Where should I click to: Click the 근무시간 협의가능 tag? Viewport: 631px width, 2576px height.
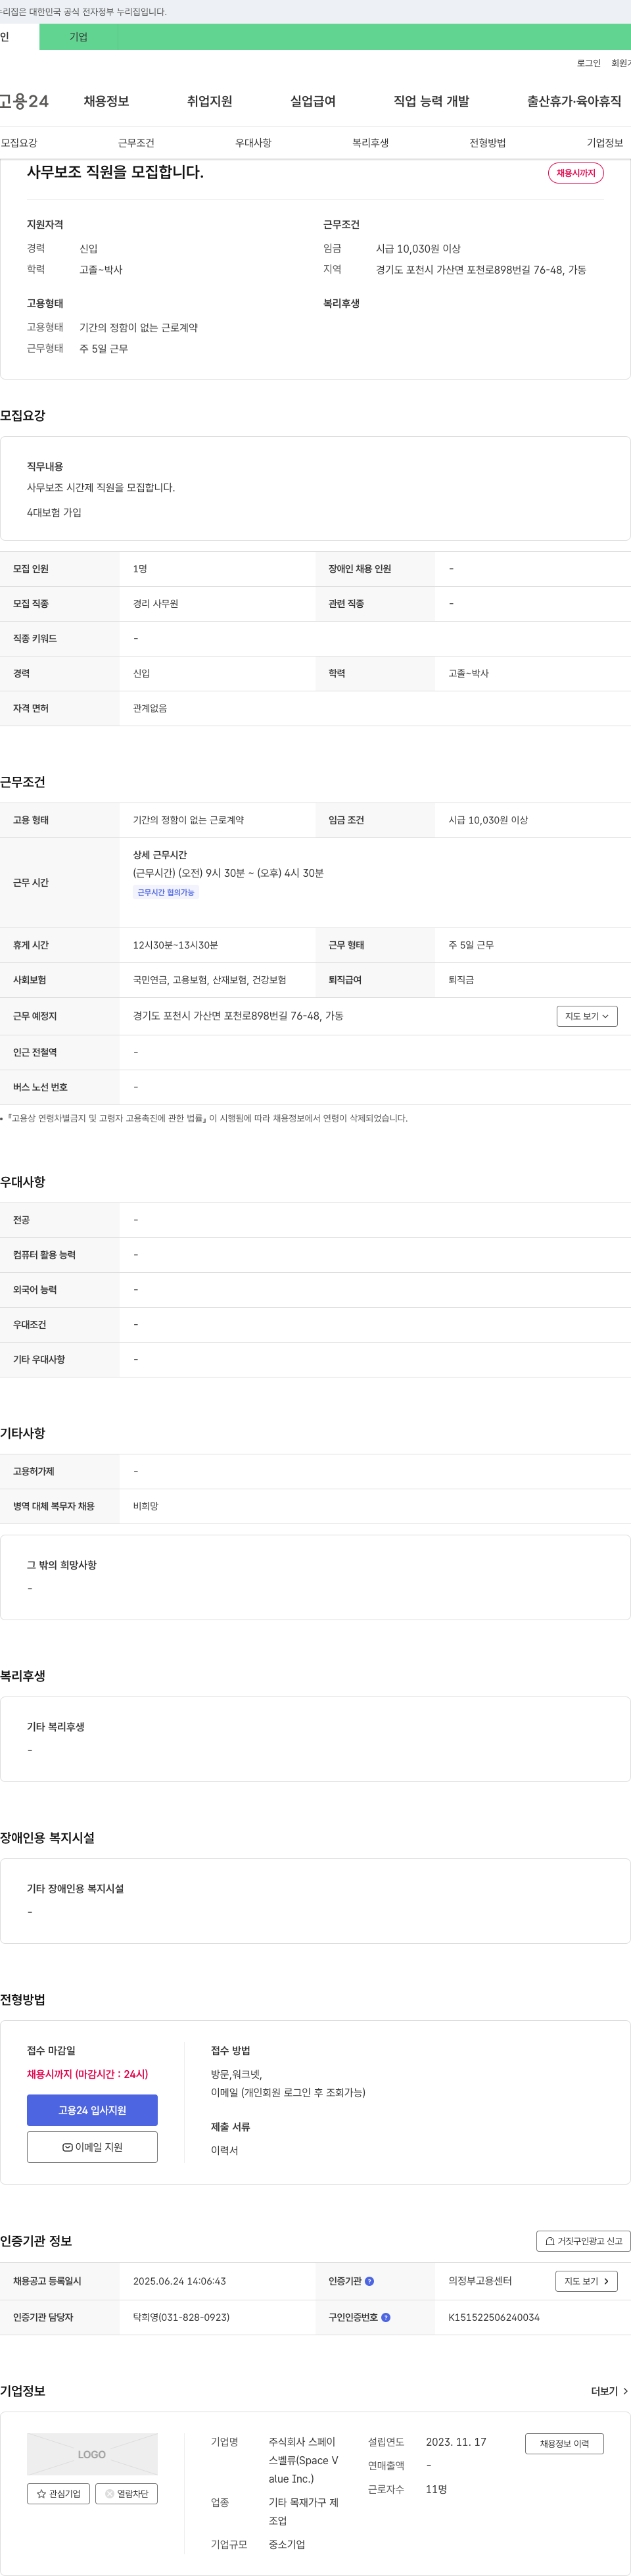click(166, 892)
